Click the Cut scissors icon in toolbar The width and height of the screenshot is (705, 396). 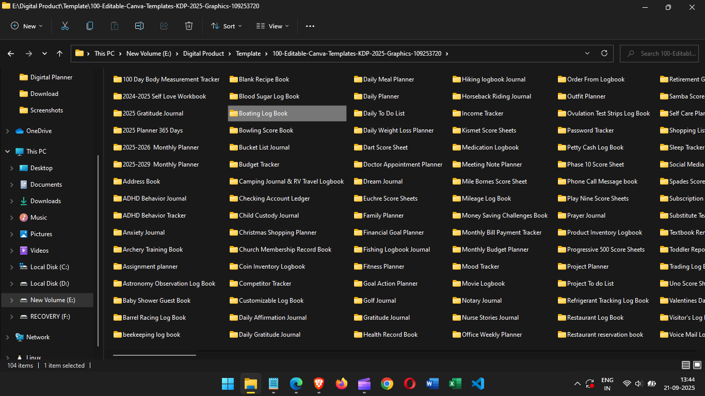pos(65,26)
